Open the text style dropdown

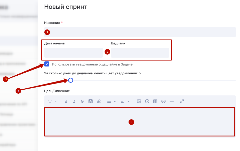(52, 101)
